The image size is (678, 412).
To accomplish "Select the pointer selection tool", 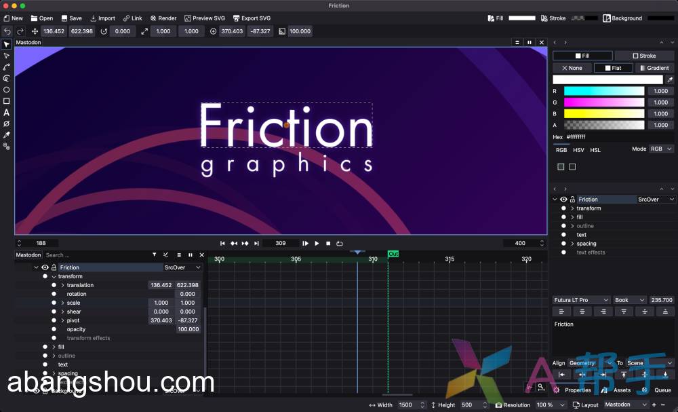I will pyautogui.click(x=6, y=45).
